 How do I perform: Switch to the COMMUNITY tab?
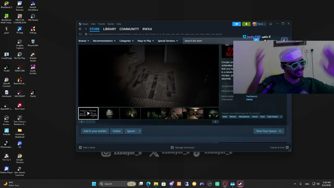(129, 29)
